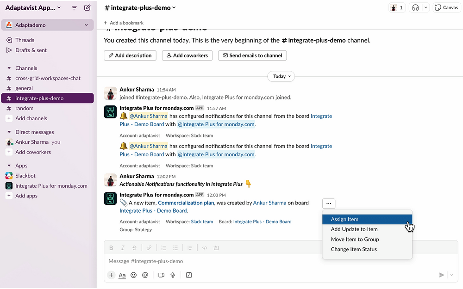
Task: Click Slack team workspace link
Action: tap(202, 222)
